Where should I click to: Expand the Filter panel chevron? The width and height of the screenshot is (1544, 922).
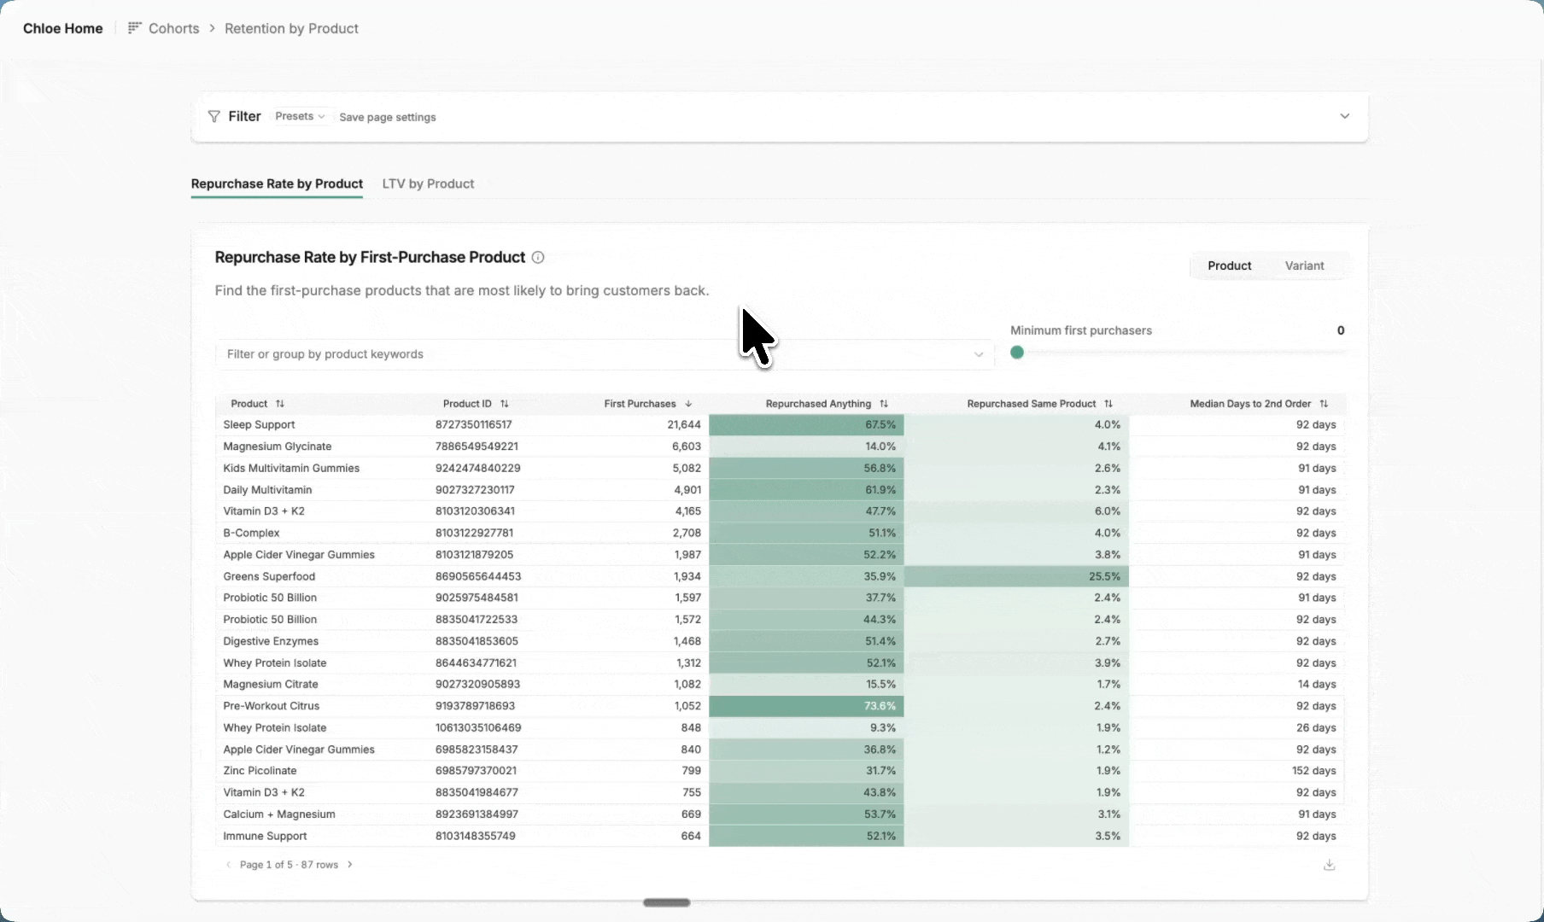click(x=1345, y=116)
